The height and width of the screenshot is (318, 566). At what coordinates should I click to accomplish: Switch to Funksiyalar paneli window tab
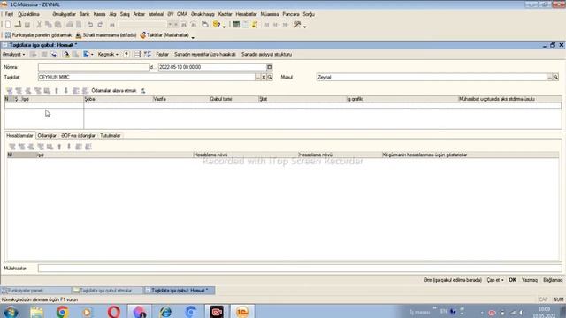point(36,291)
